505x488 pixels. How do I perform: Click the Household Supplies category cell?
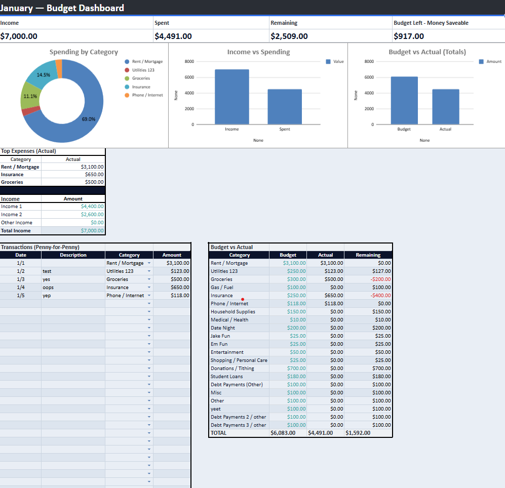point(239,312)
